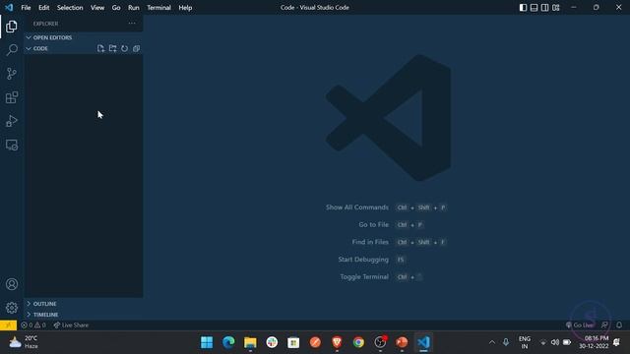The image size is (630, 354).
Task: Open the Customize Layout icon
Action: [x=555, y=8]
